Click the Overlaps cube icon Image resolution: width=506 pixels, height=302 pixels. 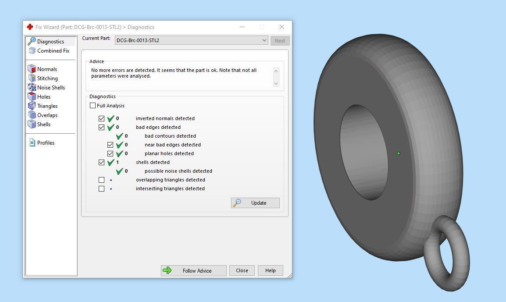32,115
